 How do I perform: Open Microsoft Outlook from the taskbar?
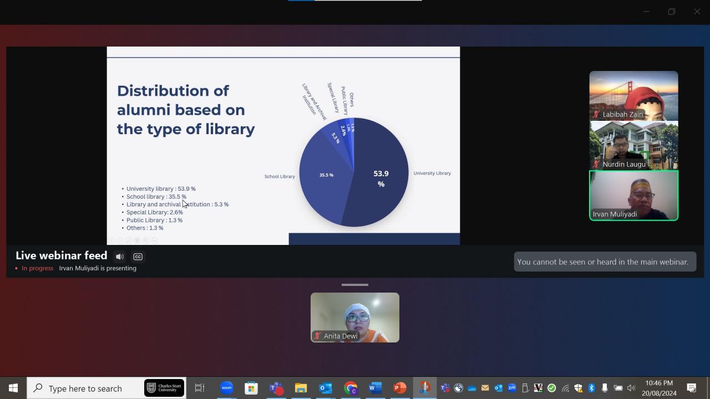[325, 388]
